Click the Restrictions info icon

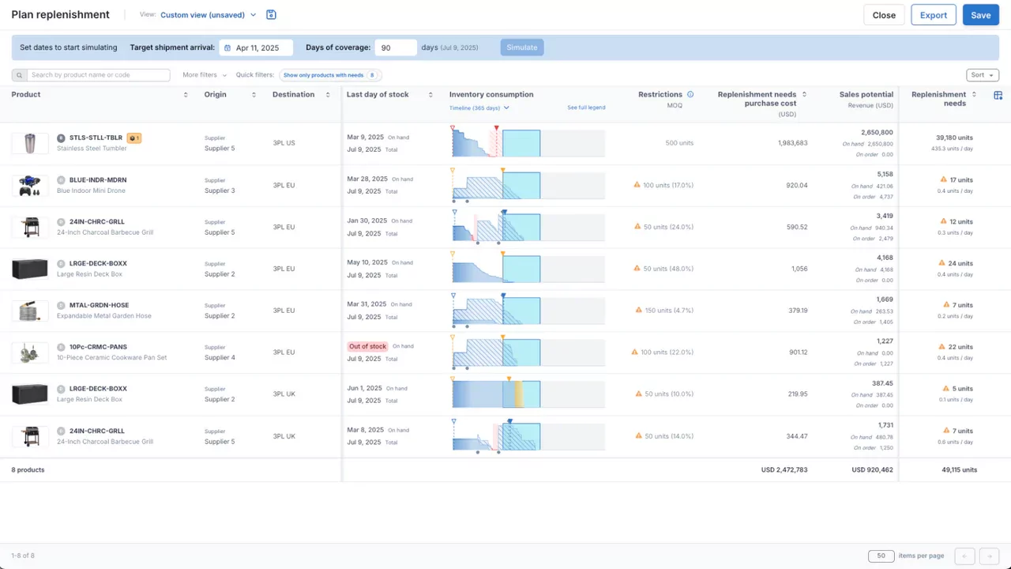click(690, 95)
